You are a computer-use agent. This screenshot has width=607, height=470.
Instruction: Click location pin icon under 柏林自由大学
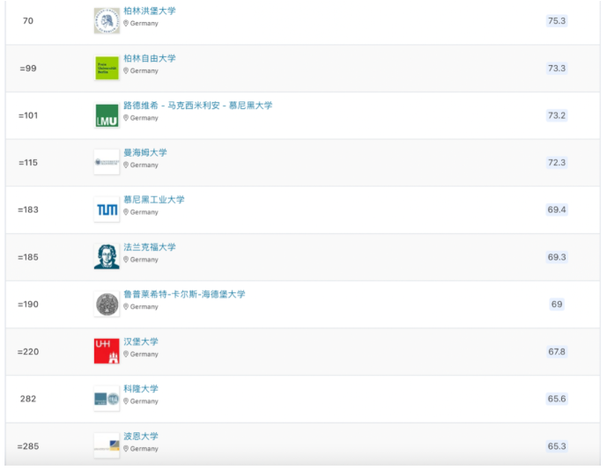[x=126, y=70]
